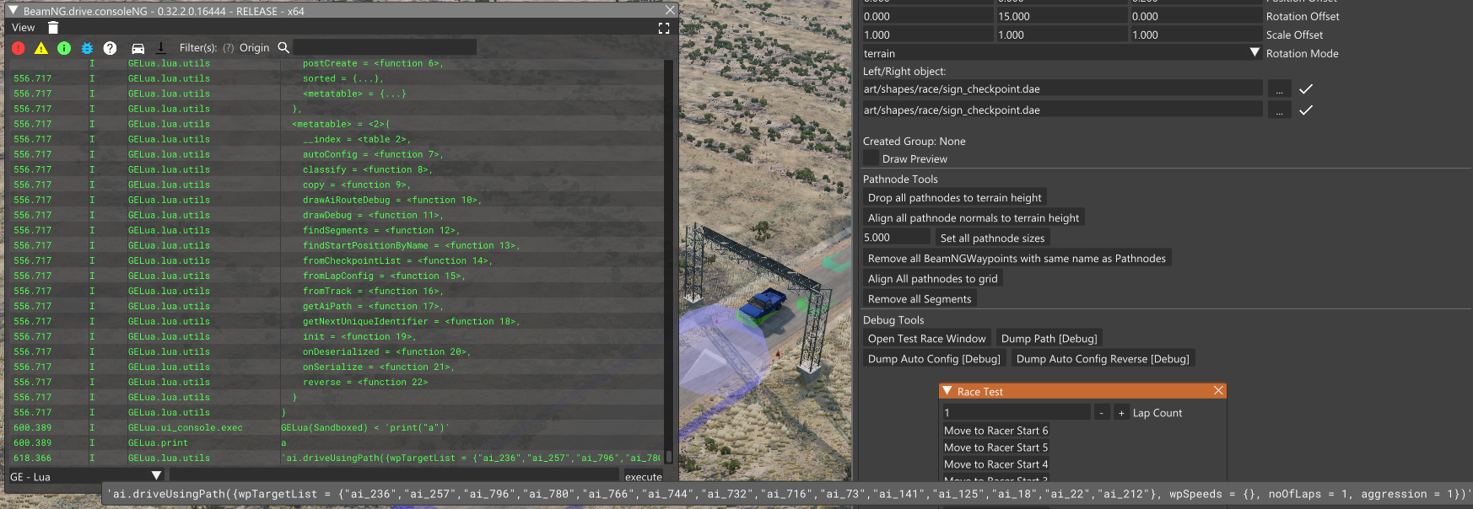The width and height of the screenshot is (1473, 509).
Task: Select log line 'onDeserialized = <function 20>'
Action: [386, 351]
